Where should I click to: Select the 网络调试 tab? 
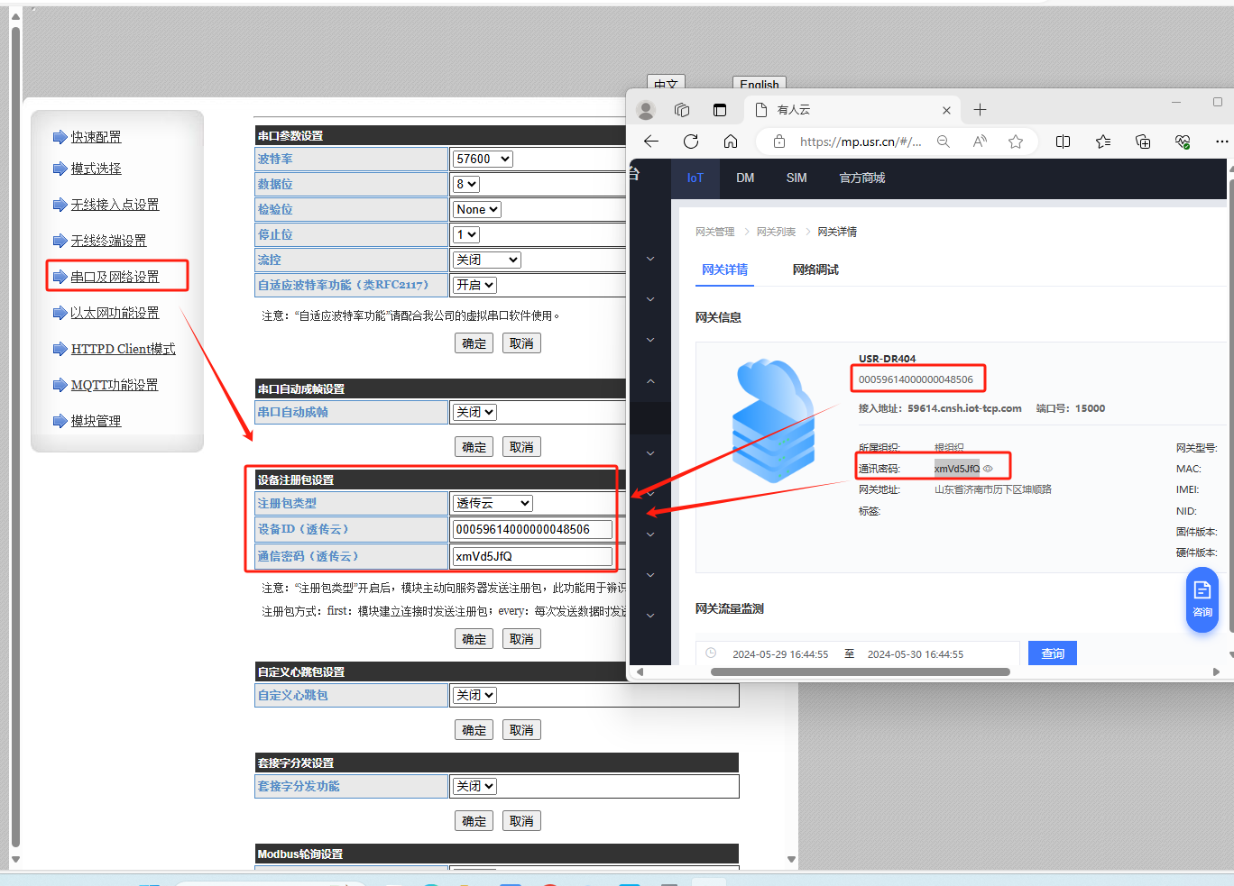tap(815, 269)
